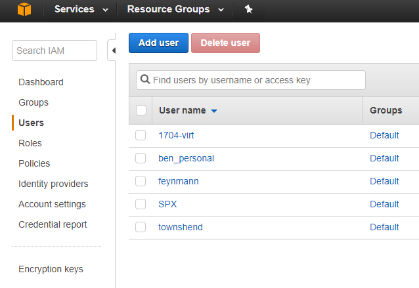Image resolution: width=419 pixels, height=288 pixels.
Task: Select the feynmann user checkbox
Action: coord(141,181)
